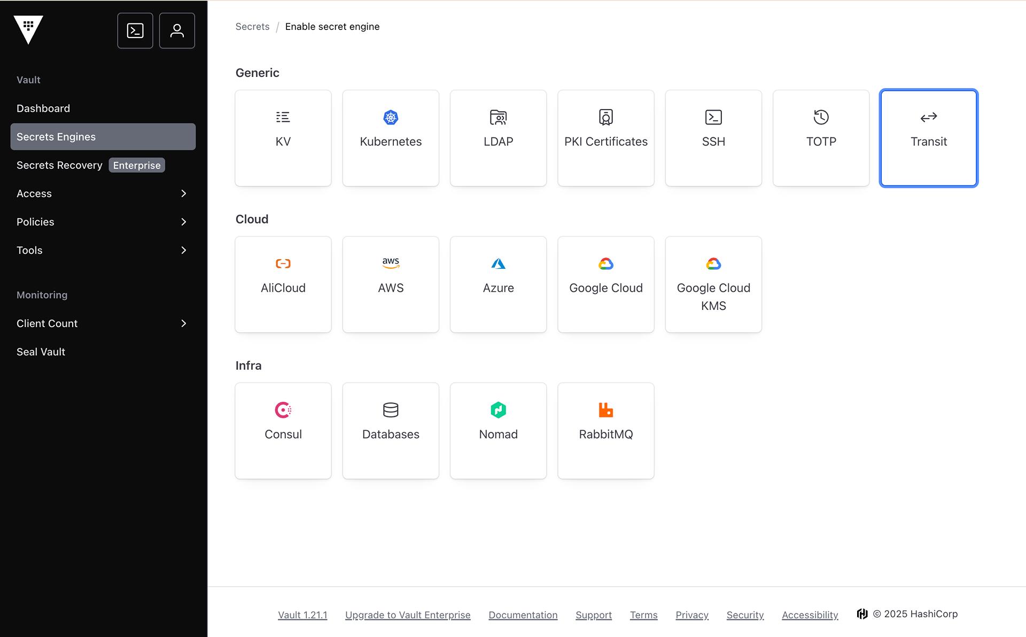Image resolution: width=1026 pixels, height=637 pixels.
Task: Select the Google Cloud KMS engine
Action: click(713, 284)
